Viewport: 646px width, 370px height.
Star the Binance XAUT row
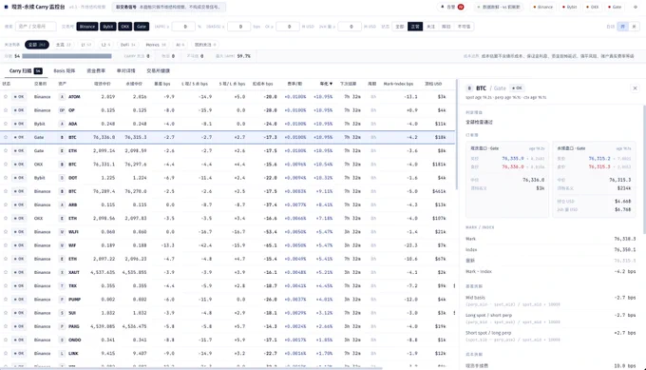click(x=6, y=272)
